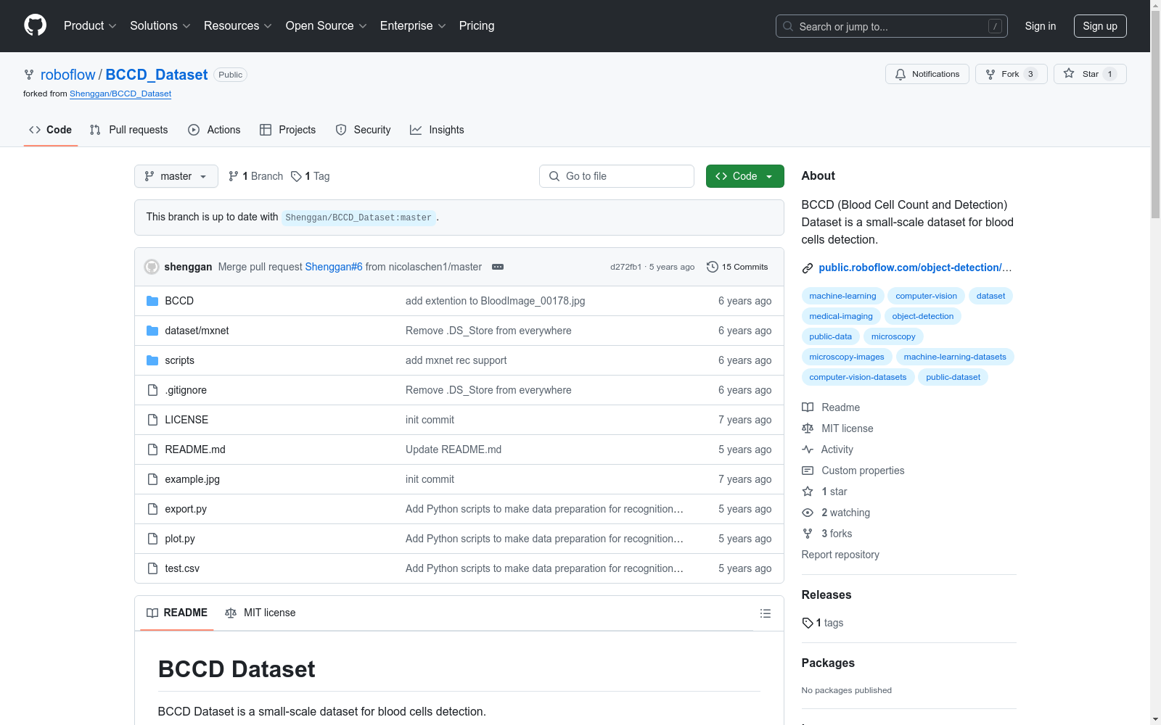
Task: Open the roboflow owner link
Action: pyautogui.click(x=68, y=75)
